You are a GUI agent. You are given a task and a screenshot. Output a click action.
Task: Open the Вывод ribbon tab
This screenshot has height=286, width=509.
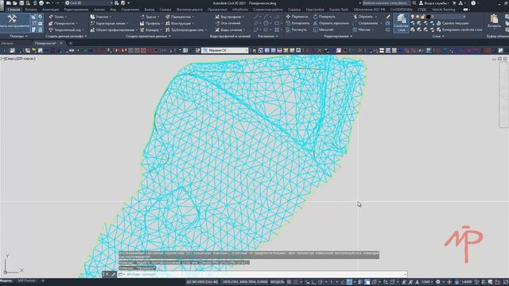tap(150, 10)
